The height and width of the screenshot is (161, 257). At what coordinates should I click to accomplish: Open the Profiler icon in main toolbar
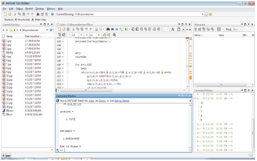tap(47, 14)
